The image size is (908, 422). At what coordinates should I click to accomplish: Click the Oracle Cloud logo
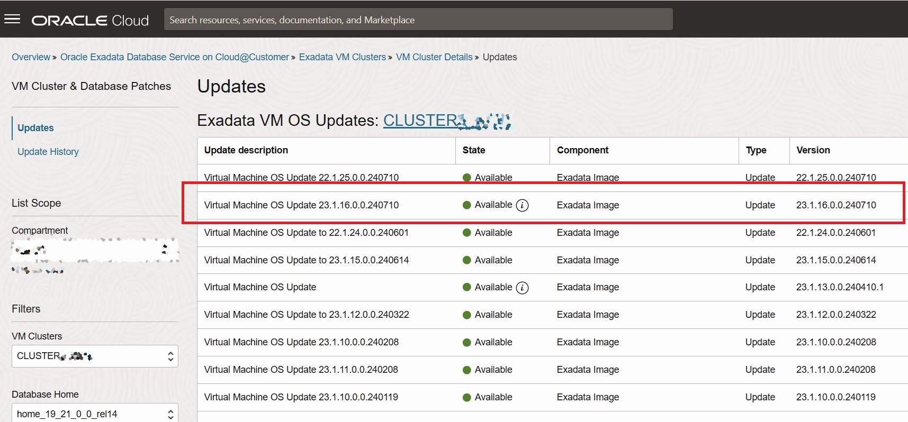click(x=90, y=20)
